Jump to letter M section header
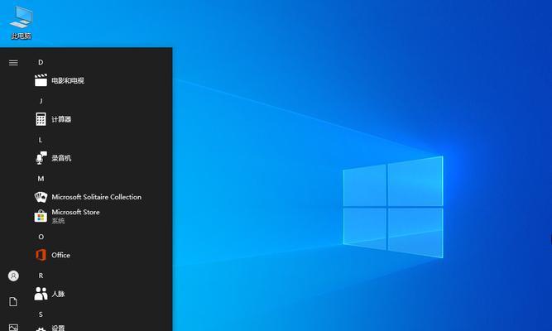552x331 pixels. [x=41, y=179]
